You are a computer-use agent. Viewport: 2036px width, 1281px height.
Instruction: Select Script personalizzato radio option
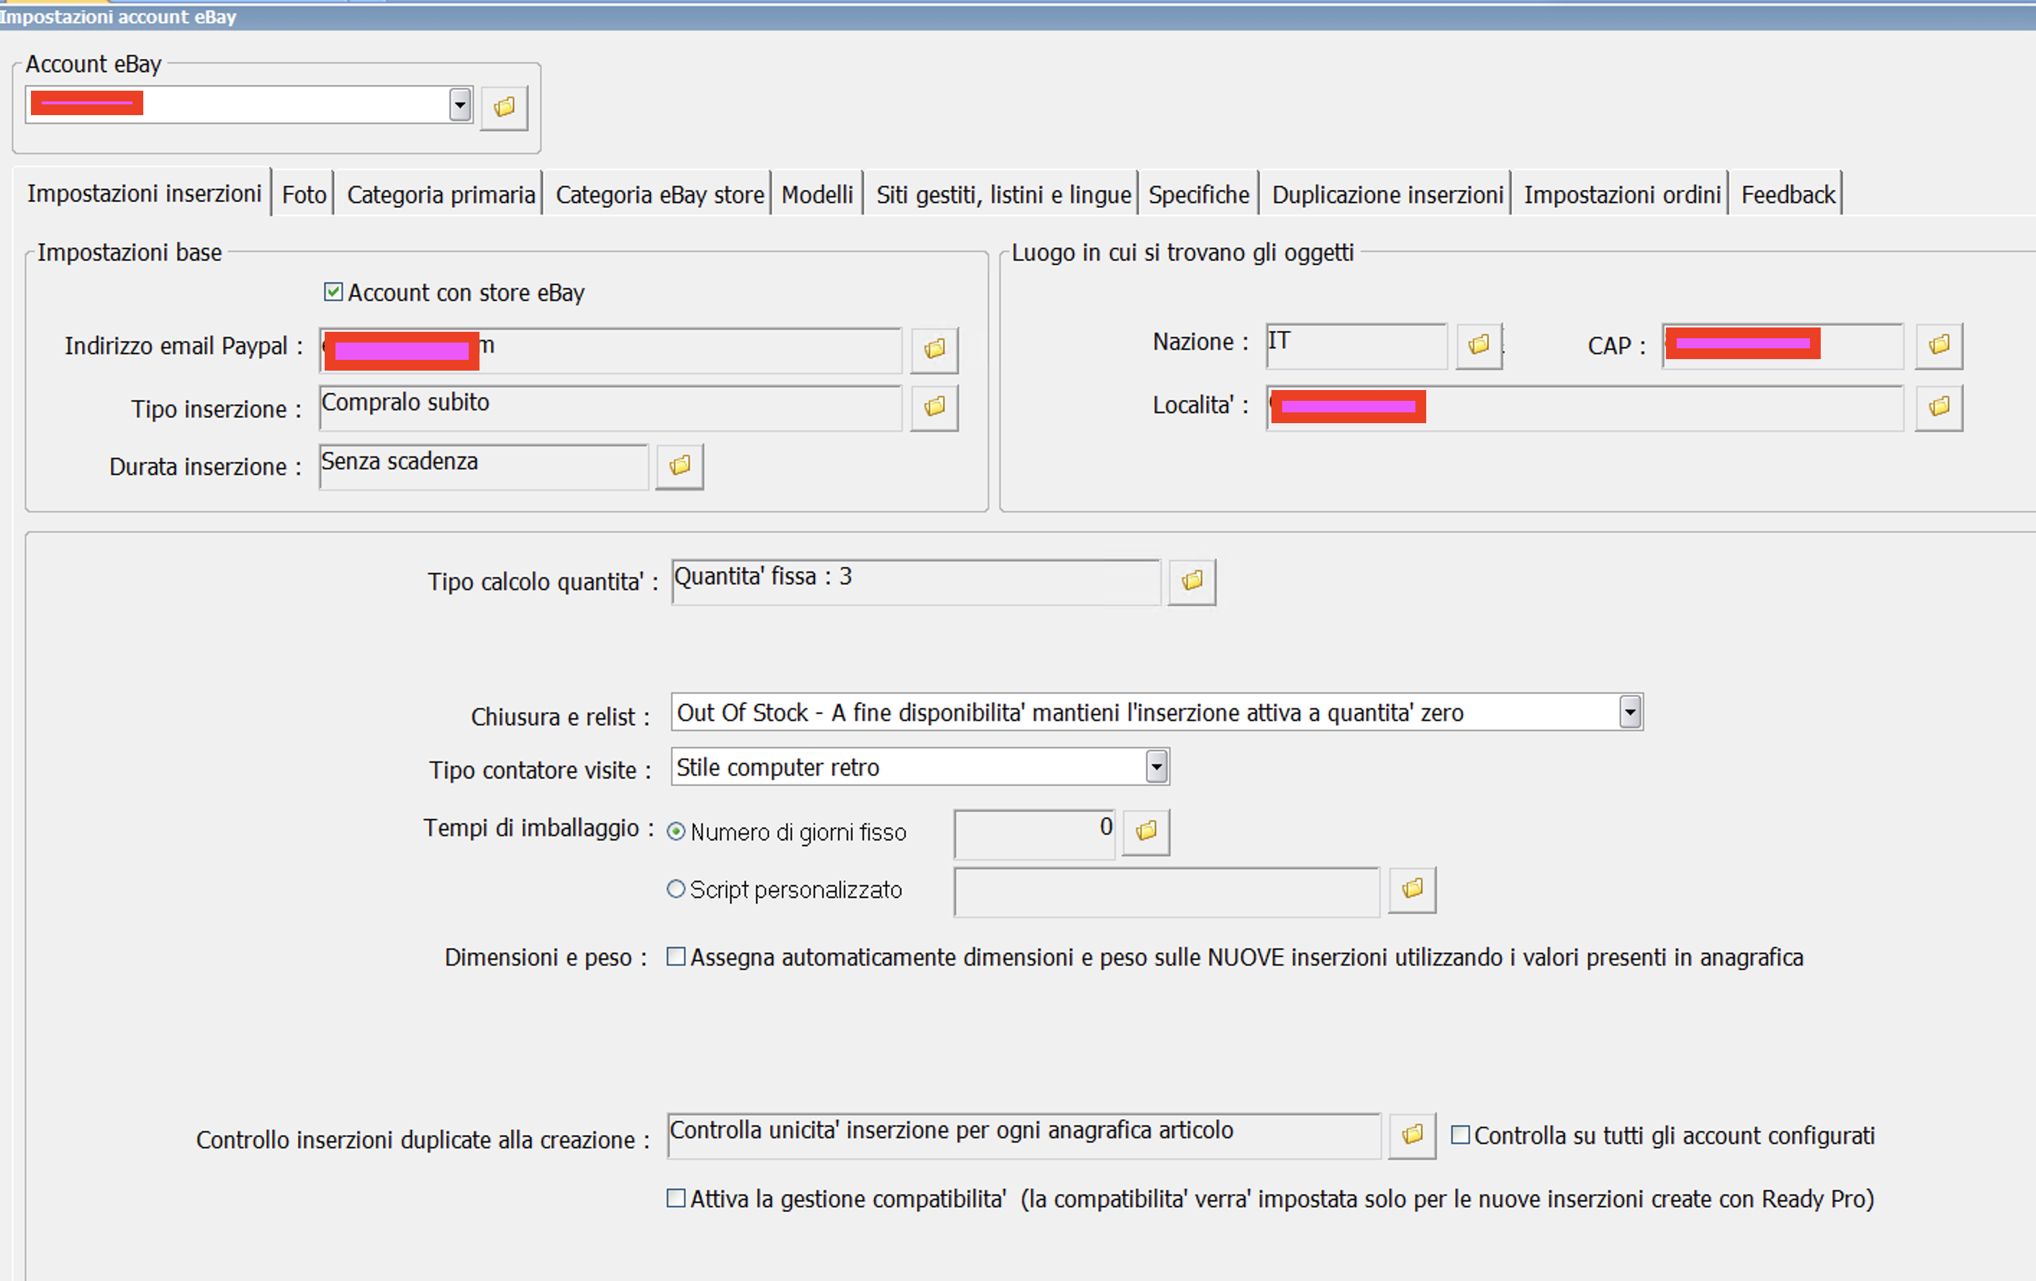click(675, 890)
